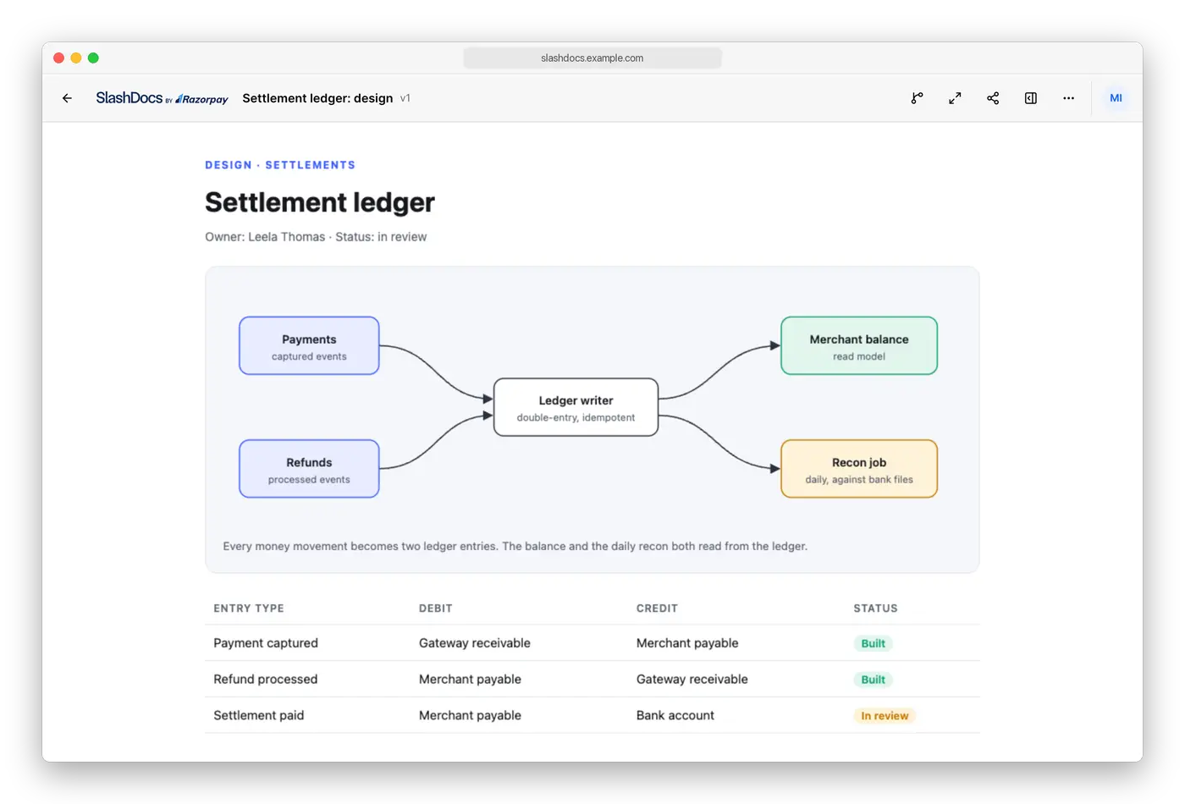Expand document to fullscreen view
Screen dimensions: 1185x804
[x=955, y=98]
